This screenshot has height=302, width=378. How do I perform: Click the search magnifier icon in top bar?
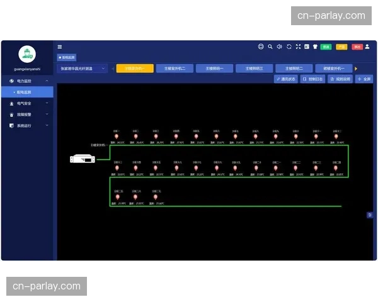pyautogui.click(x=270, y=47)
